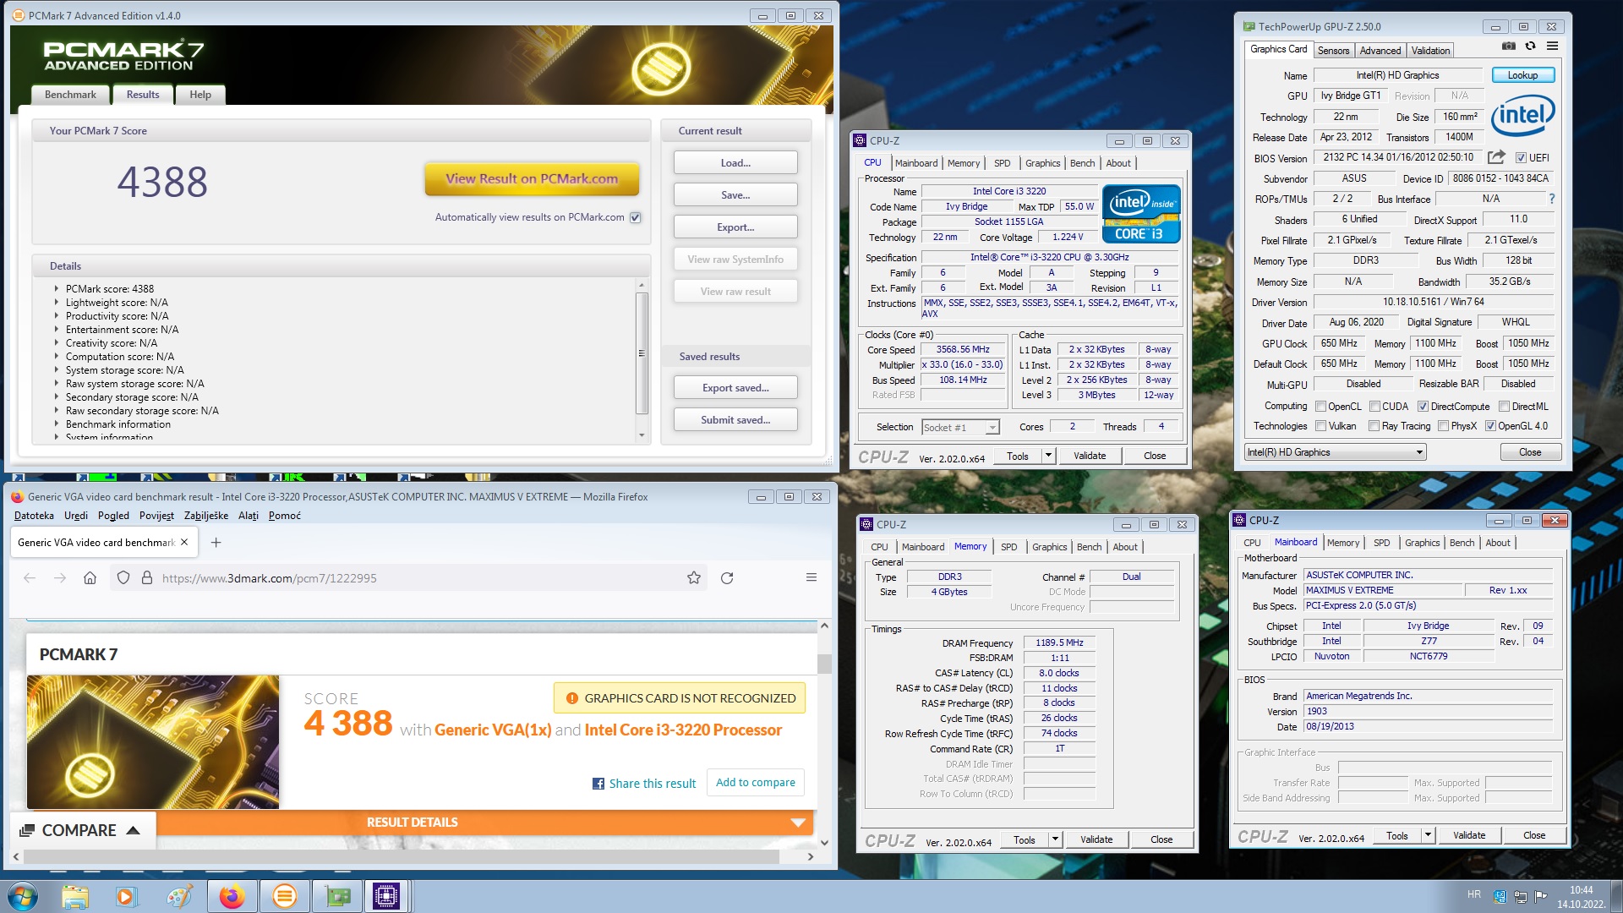Toggle the OpenCL checkbox

(x=1320, y=407)
